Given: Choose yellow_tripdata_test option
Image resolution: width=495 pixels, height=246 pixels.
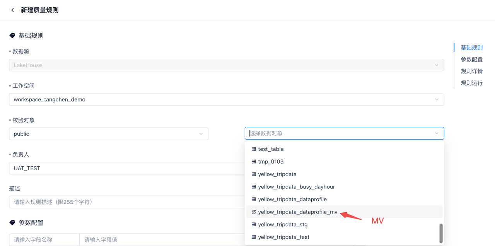Looking at the screenshot, I should [x=283, y=237].
